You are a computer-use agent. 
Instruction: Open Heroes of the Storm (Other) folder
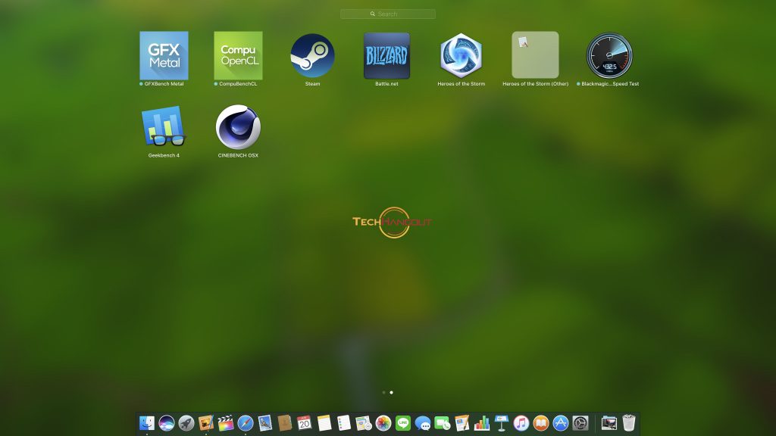coord(535,54)
